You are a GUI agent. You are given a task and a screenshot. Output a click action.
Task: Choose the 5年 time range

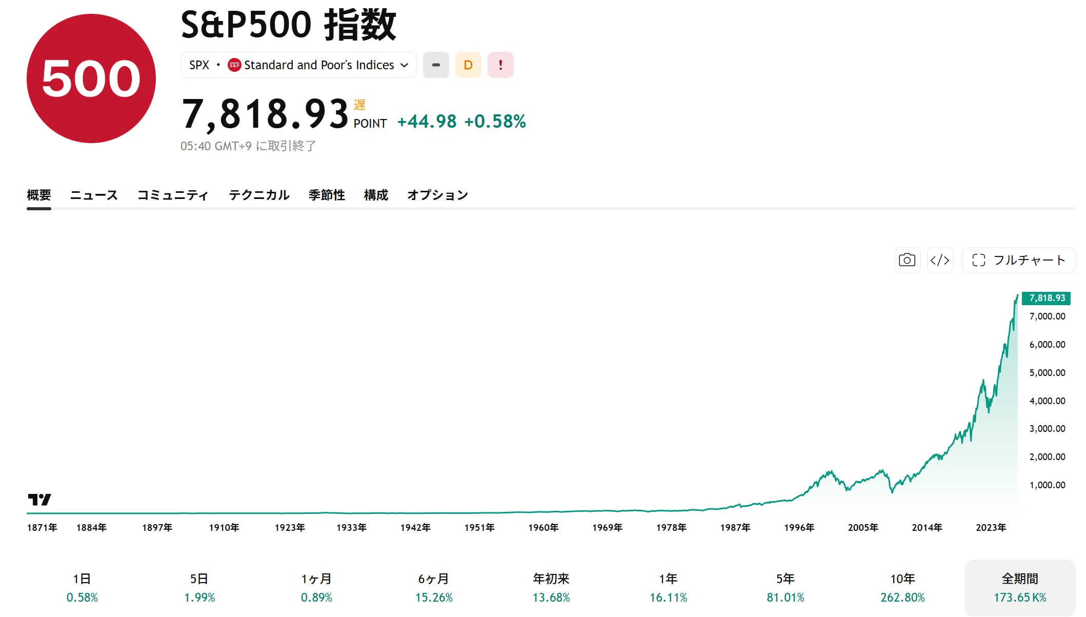tap(786, 588)
